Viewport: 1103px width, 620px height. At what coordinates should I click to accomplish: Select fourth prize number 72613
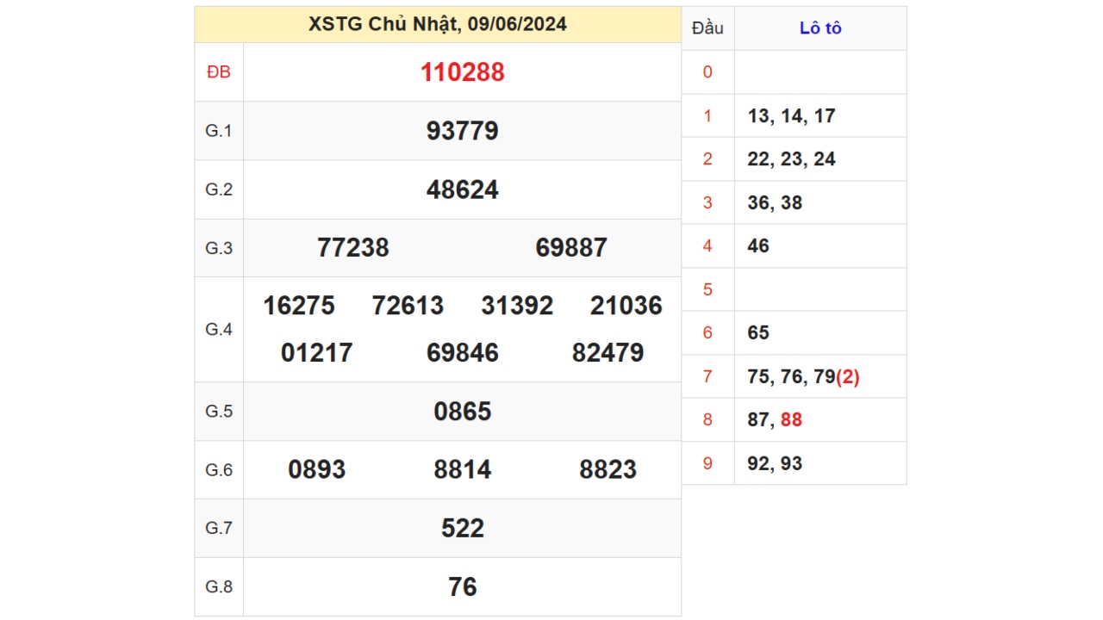(408, 306)
